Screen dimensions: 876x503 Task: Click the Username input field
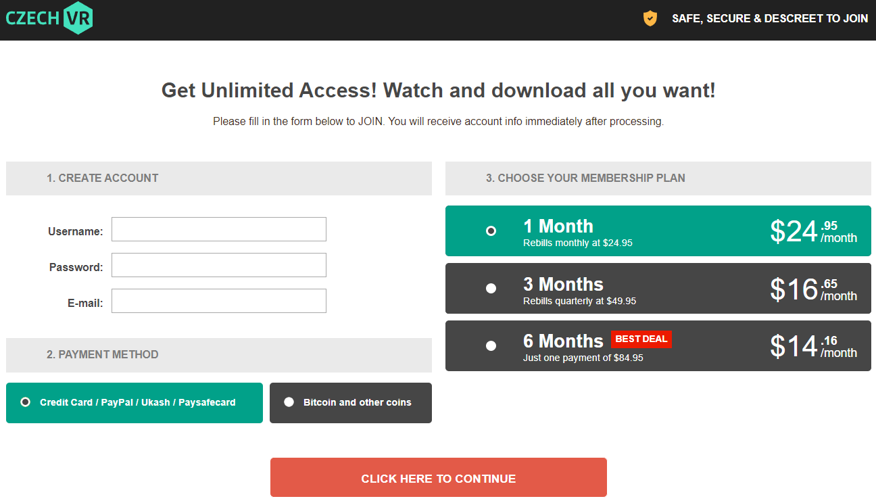click(x=218, y=229)
